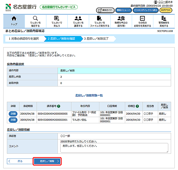
Task: Select その他のお取引を実施する etc icon
Action: pyautogui.click(x=142, y=18)
